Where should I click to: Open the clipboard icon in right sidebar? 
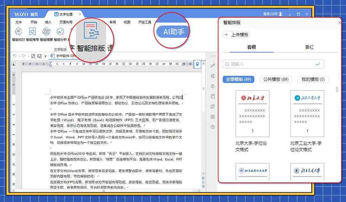[x=212, y=96]
